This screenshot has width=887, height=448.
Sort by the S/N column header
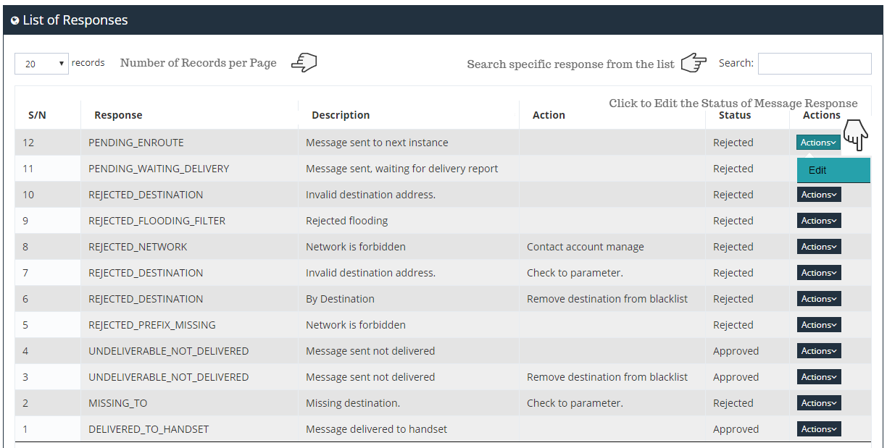coord(37,115)
